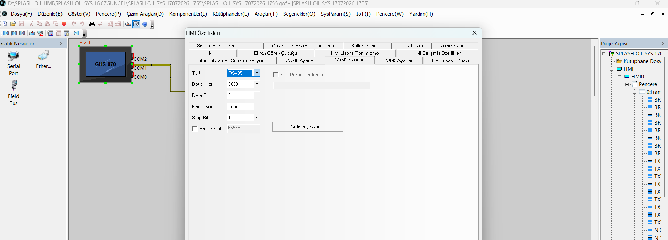Click the Gelişmiş Ayarlar button
The image size is (668, 240).
[308, 127]
